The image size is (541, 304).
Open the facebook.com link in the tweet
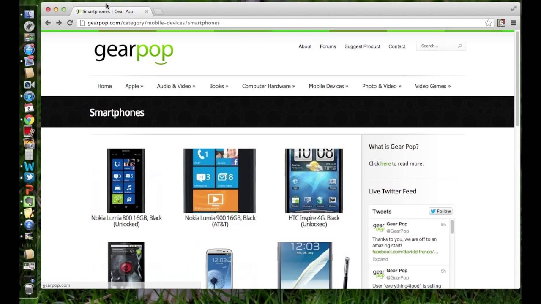click(x=405, y=252)
